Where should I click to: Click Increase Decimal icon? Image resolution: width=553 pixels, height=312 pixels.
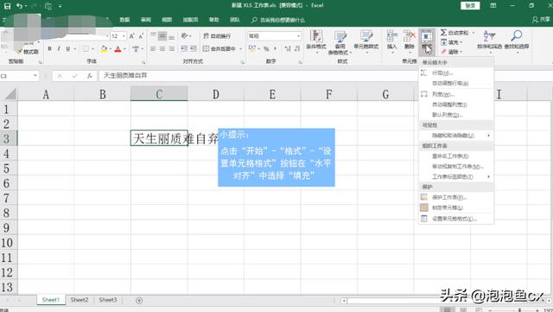[288, 48]
